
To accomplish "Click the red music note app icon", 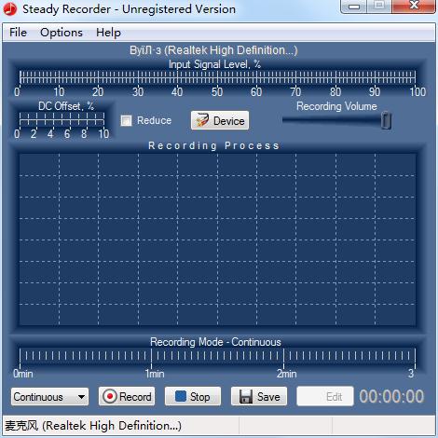I will pos(10,8).
